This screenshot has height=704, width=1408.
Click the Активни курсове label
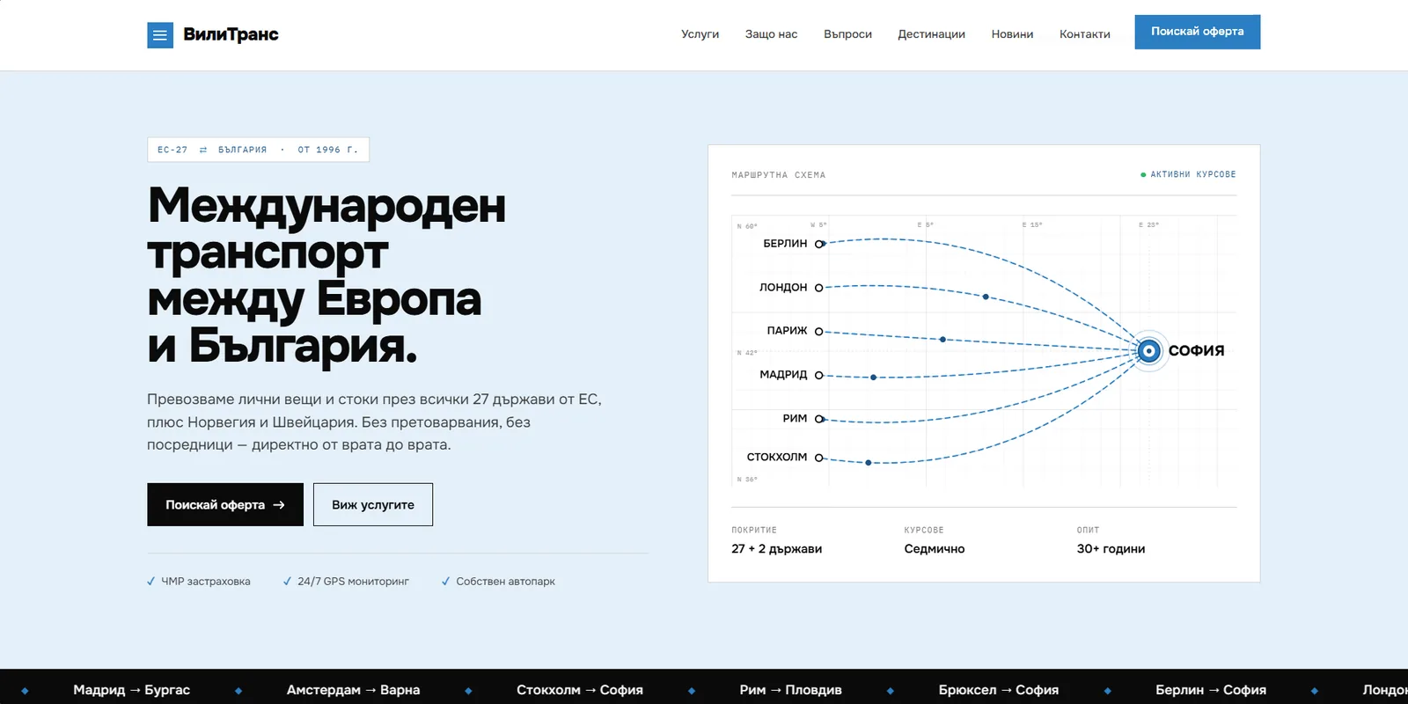pos(1193,174)
